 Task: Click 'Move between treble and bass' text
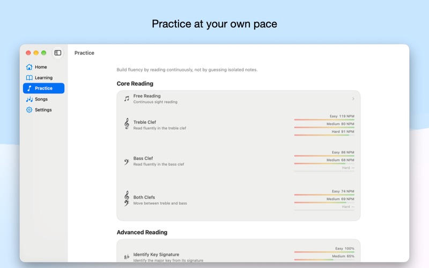160,204
